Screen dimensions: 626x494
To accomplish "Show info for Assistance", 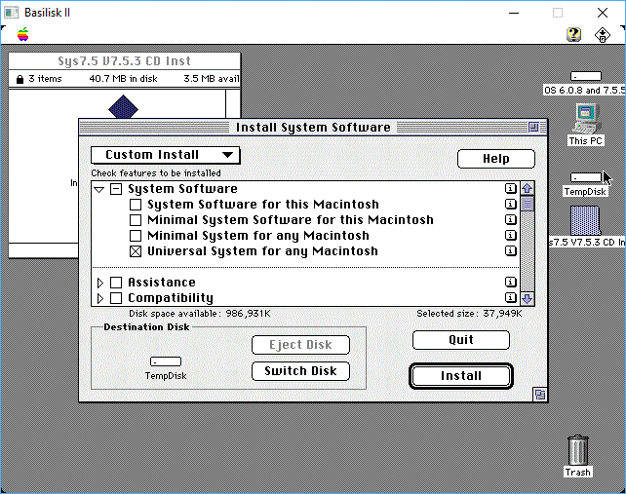I will point(511,283).
